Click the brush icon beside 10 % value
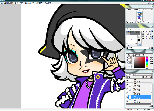Image resolution: width=154 pixels, height=111 pixels. tap(143, 36)
